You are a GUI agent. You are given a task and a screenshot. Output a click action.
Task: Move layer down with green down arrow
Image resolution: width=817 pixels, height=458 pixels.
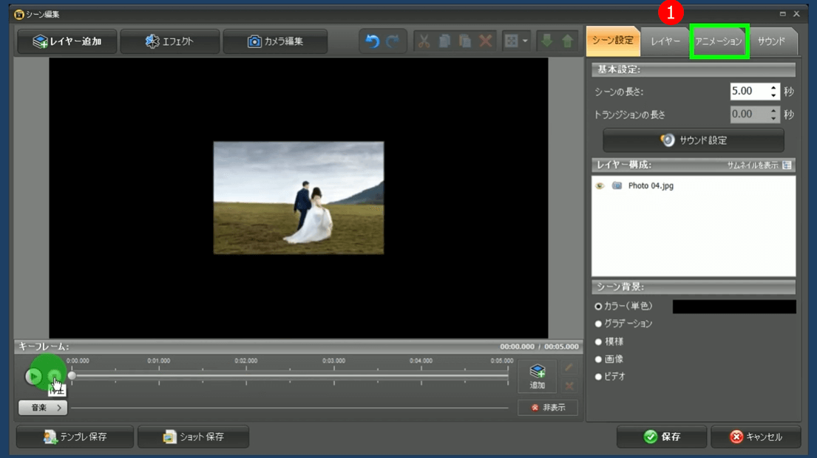click(x=547, y=41)
